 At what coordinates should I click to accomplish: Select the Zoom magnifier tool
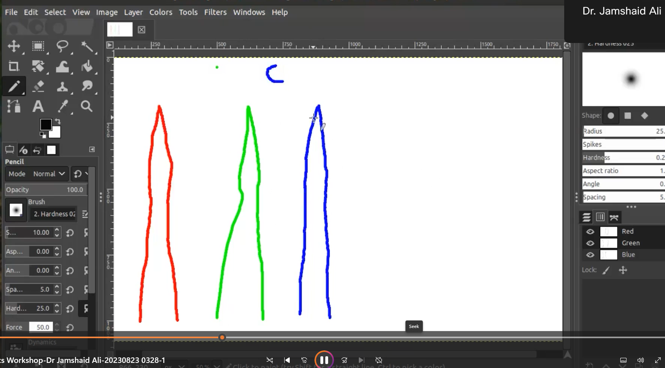click(x=87, y=106)
